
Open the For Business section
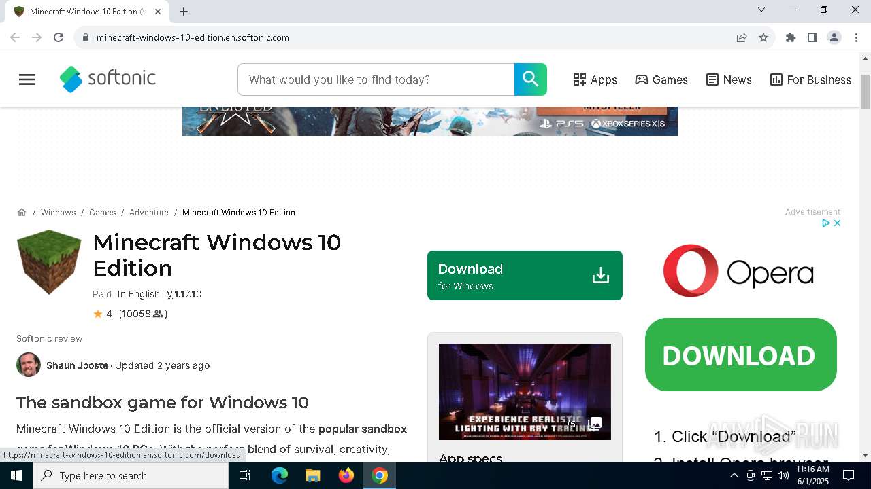tap(810, 79)
